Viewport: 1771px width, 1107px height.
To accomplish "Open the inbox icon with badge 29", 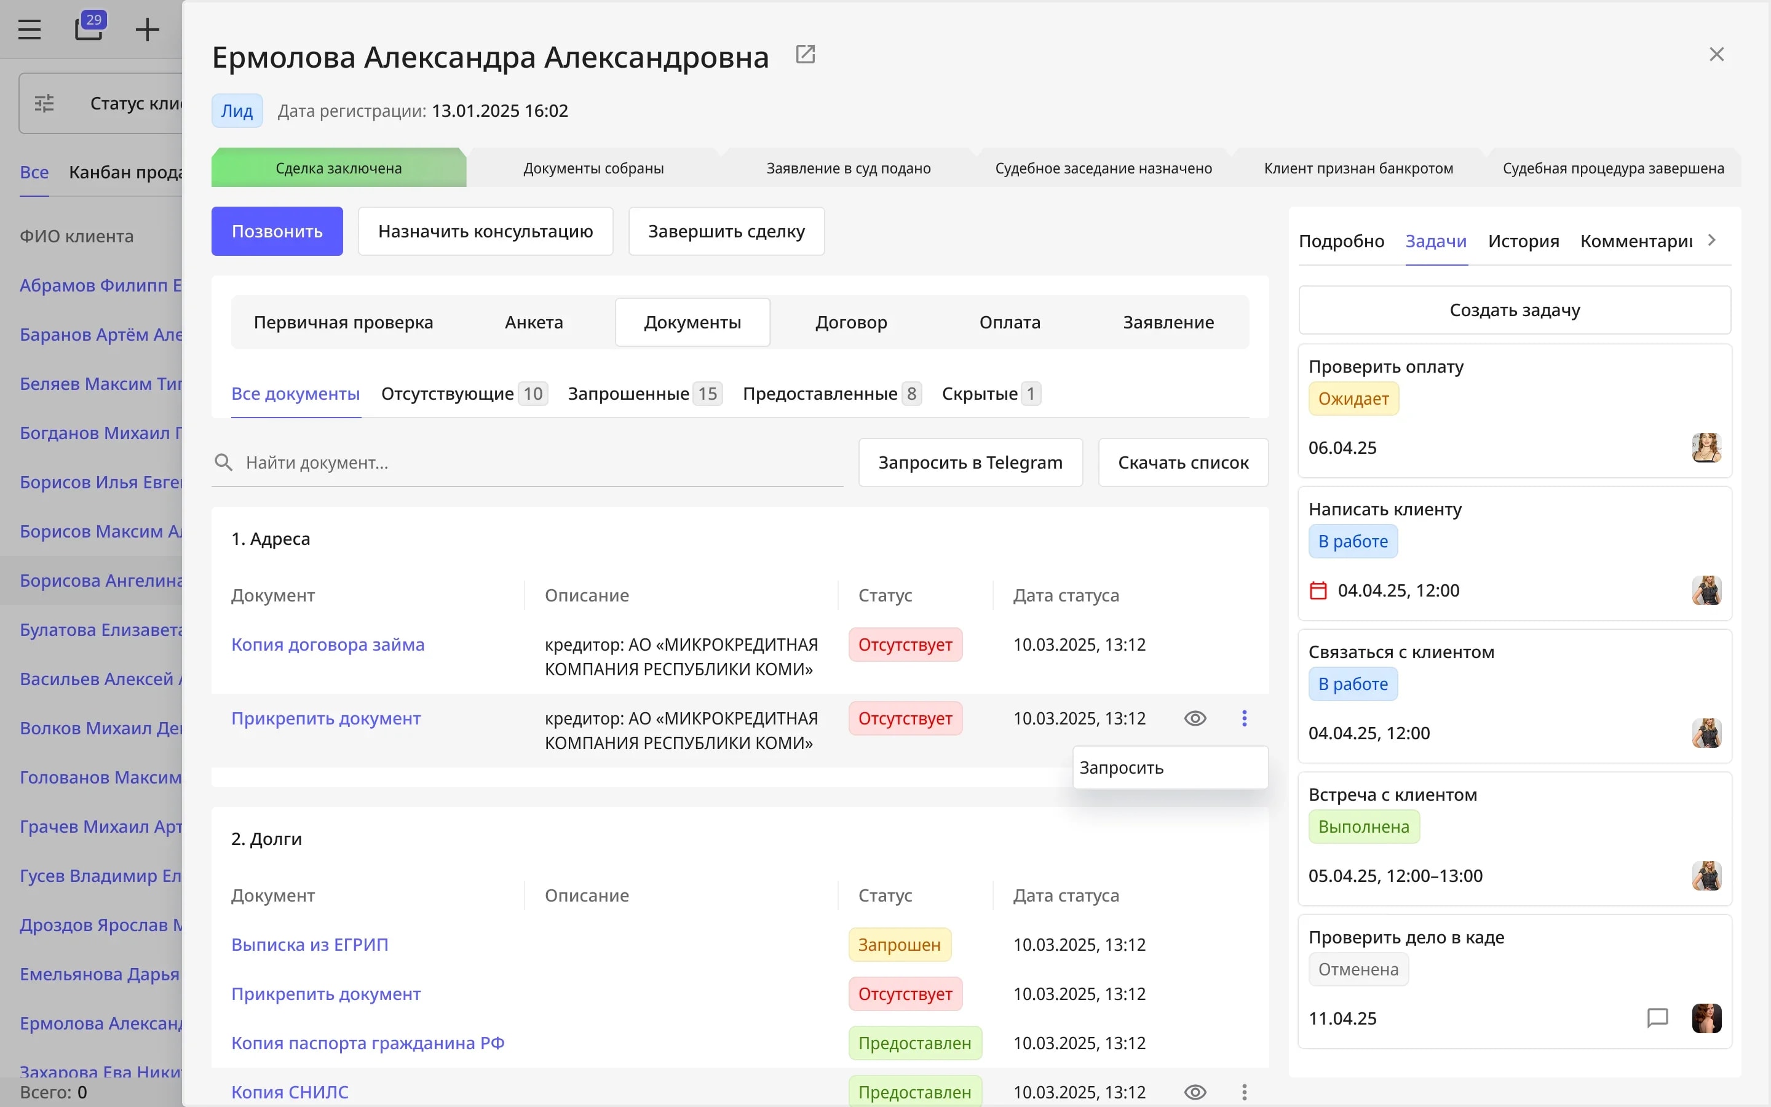I will click(x=89, y=27).
